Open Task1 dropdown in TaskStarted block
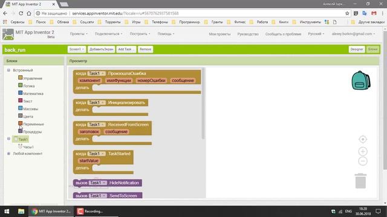 pyautogui.click(x=97, y=154)
